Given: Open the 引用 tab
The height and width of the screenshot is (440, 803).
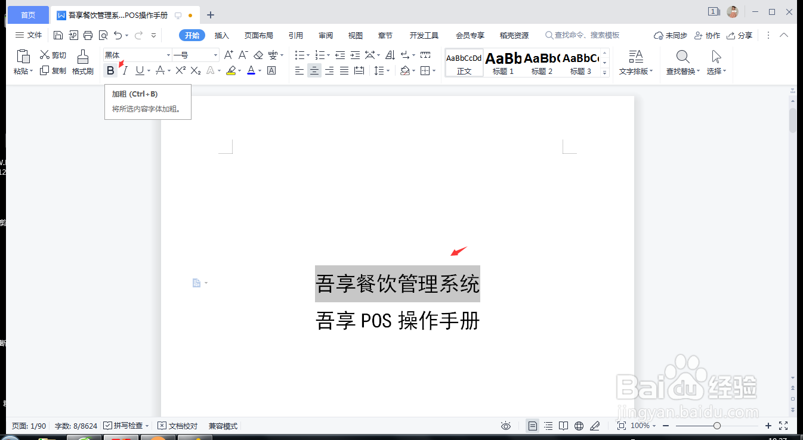Looking at the screenshot, I should [x=296, y=35].
